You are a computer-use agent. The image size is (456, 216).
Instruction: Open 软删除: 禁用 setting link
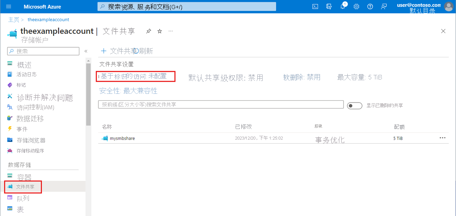coord(302,77)
